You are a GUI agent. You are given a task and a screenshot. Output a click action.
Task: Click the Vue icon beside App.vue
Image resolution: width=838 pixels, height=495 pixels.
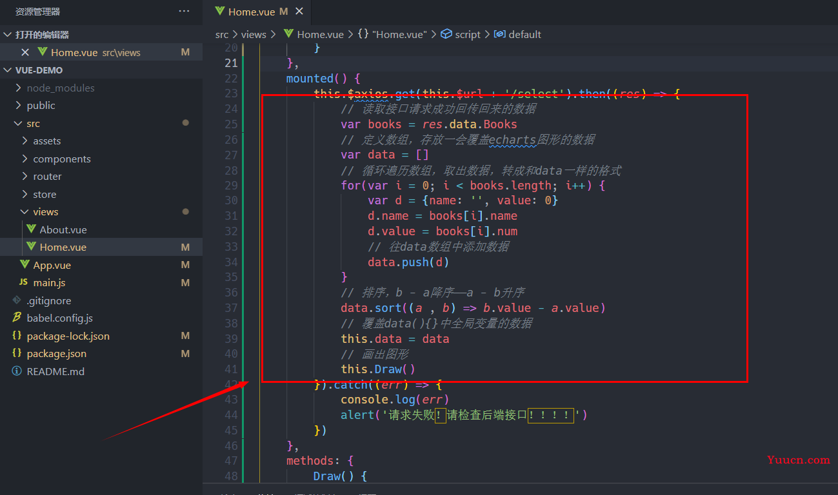click(25, 265)
